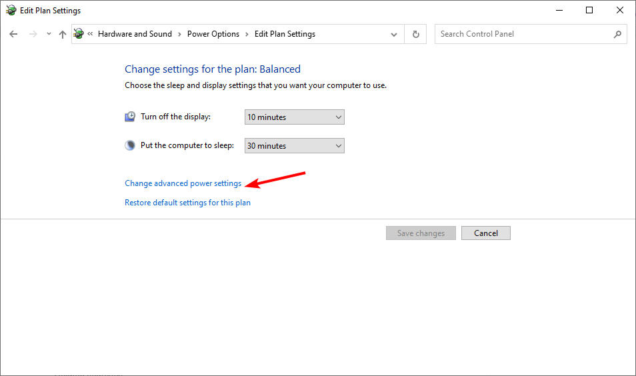Click Restore default settings for this plan
The image size is (636, 376).
(187, 203)
